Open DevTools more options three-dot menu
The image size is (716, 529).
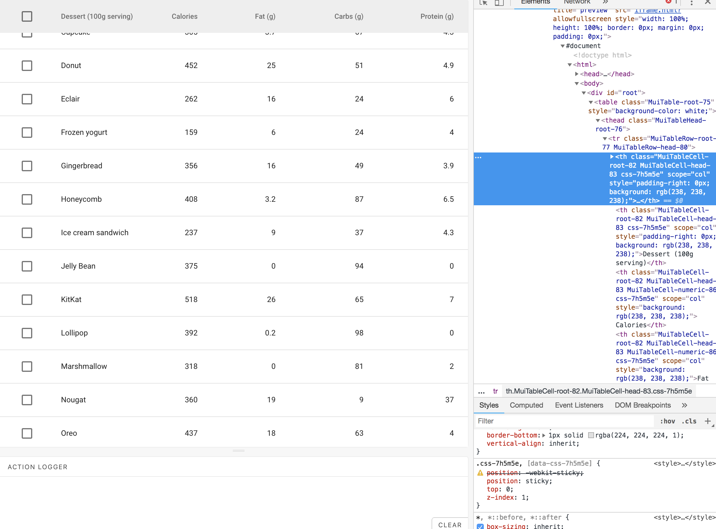coord(691,3)
